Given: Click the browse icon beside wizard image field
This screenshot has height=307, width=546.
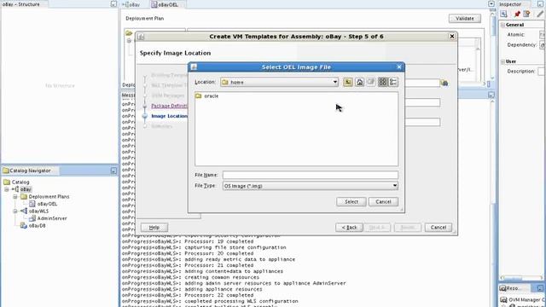Looking at the screenshot, I should tap(444, 83).
